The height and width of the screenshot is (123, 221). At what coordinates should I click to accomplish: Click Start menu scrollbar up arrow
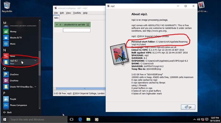pyautogui.click(x=40, y=20)
